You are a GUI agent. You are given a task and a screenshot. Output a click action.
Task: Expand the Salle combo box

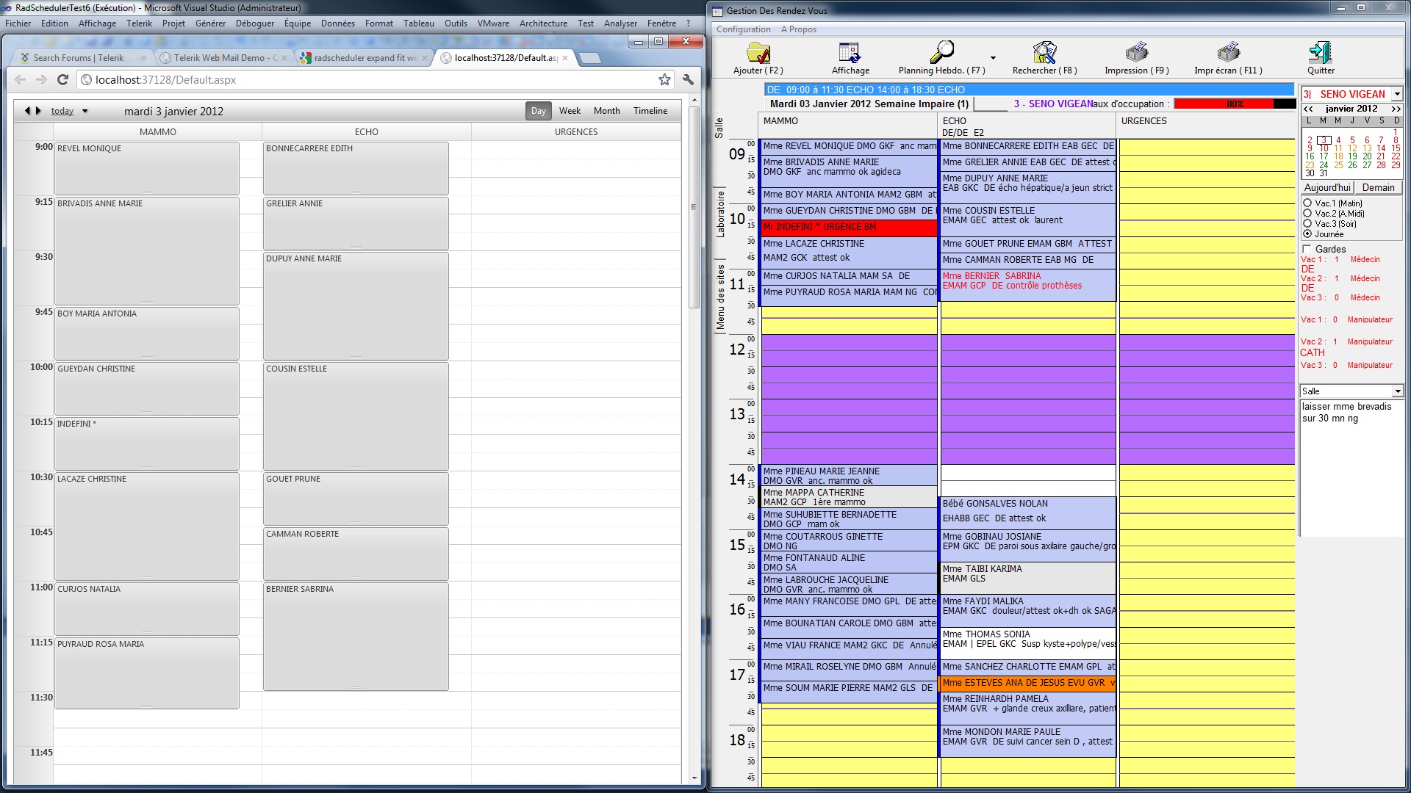1397,391
